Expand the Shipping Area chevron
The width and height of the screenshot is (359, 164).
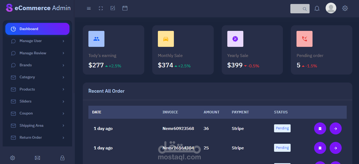63,126
